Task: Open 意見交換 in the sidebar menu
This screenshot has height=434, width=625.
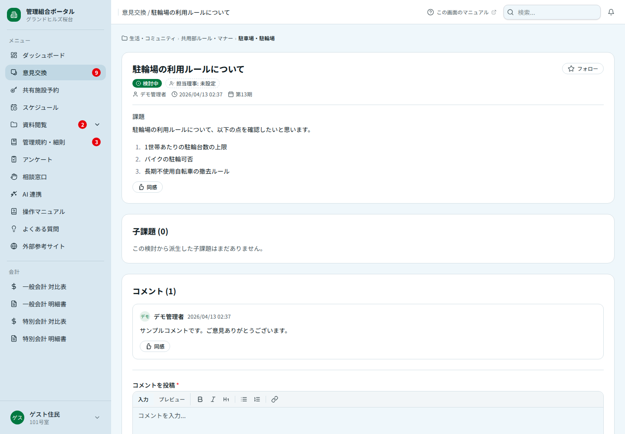Action: 56,72
